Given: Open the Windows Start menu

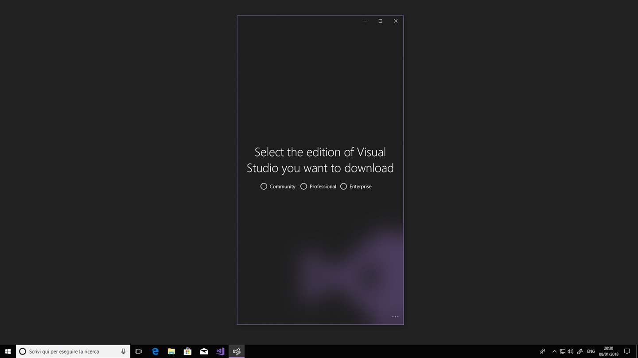Looking at the screenshot, I should point(8,351).
